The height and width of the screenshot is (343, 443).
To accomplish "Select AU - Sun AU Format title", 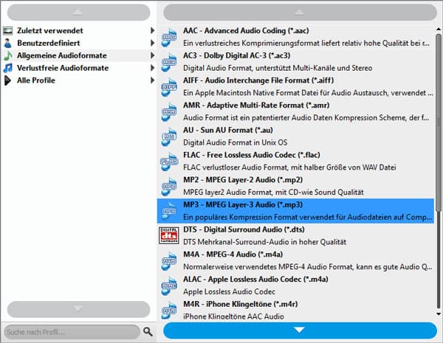I will coord(227,130).
